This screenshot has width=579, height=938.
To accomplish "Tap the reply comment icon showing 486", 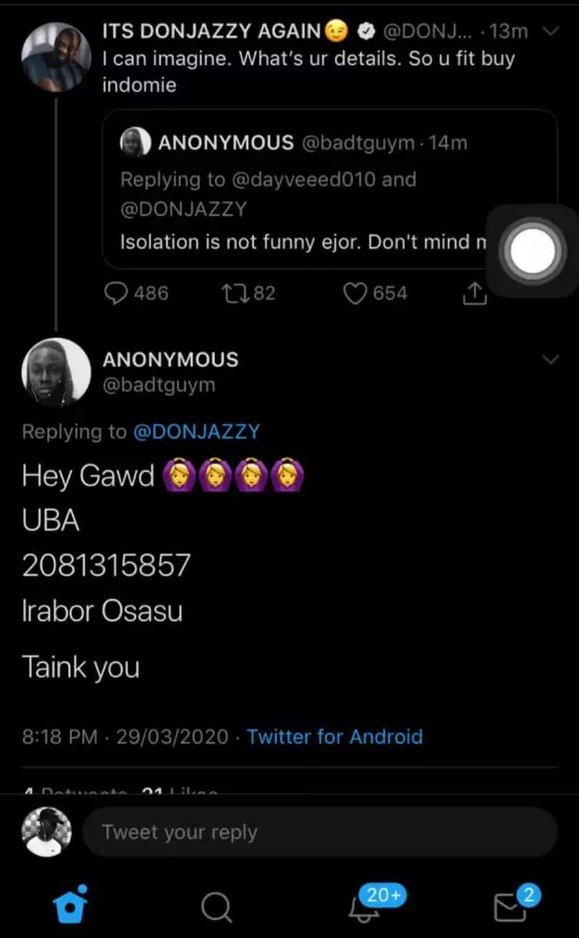I will 117,294.
